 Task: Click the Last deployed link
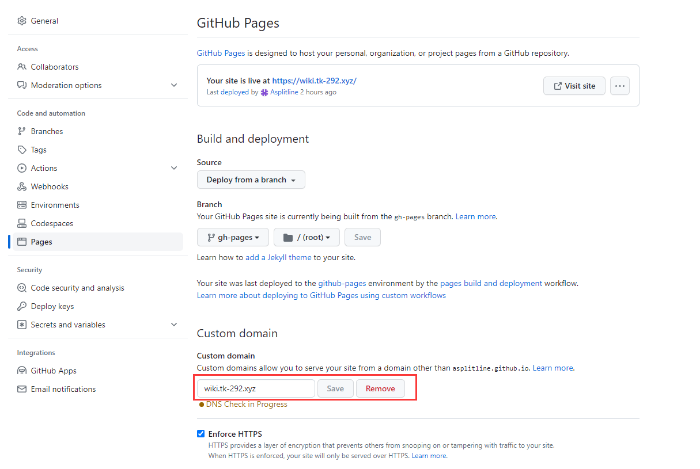click(x=228, y=92)
